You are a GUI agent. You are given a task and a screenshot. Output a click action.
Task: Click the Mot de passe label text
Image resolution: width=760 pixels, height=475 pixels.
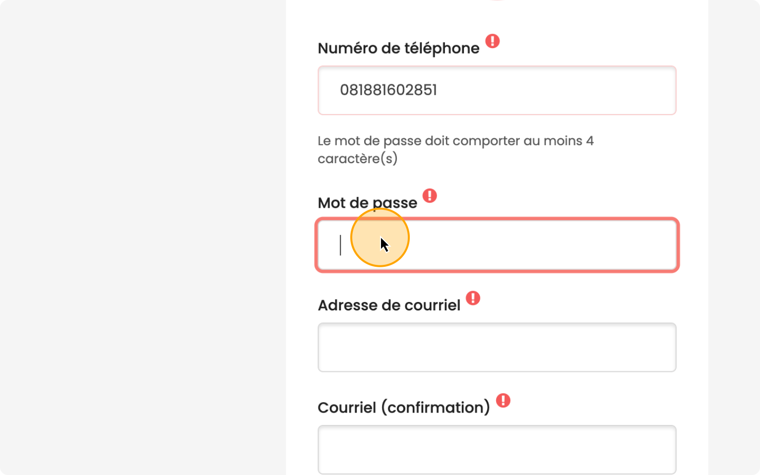tap(367, 203)
